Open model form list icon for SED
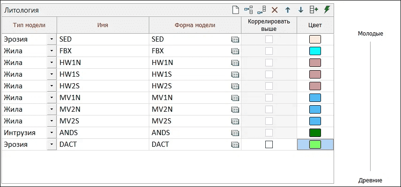This screenshot has height=187, width=401. (x=235, y=39)
